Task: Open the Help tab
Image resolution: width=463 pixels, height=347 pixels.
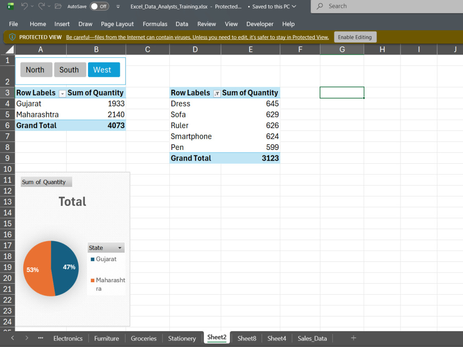Action: click(x=288, y=24)
